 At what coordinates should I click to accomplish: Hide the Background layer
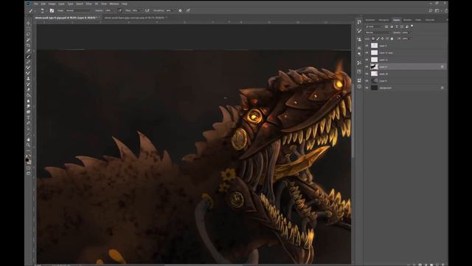(x=367, y=88)
